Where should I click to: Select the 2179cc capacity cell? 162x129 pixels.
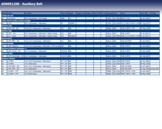[110, 23]
